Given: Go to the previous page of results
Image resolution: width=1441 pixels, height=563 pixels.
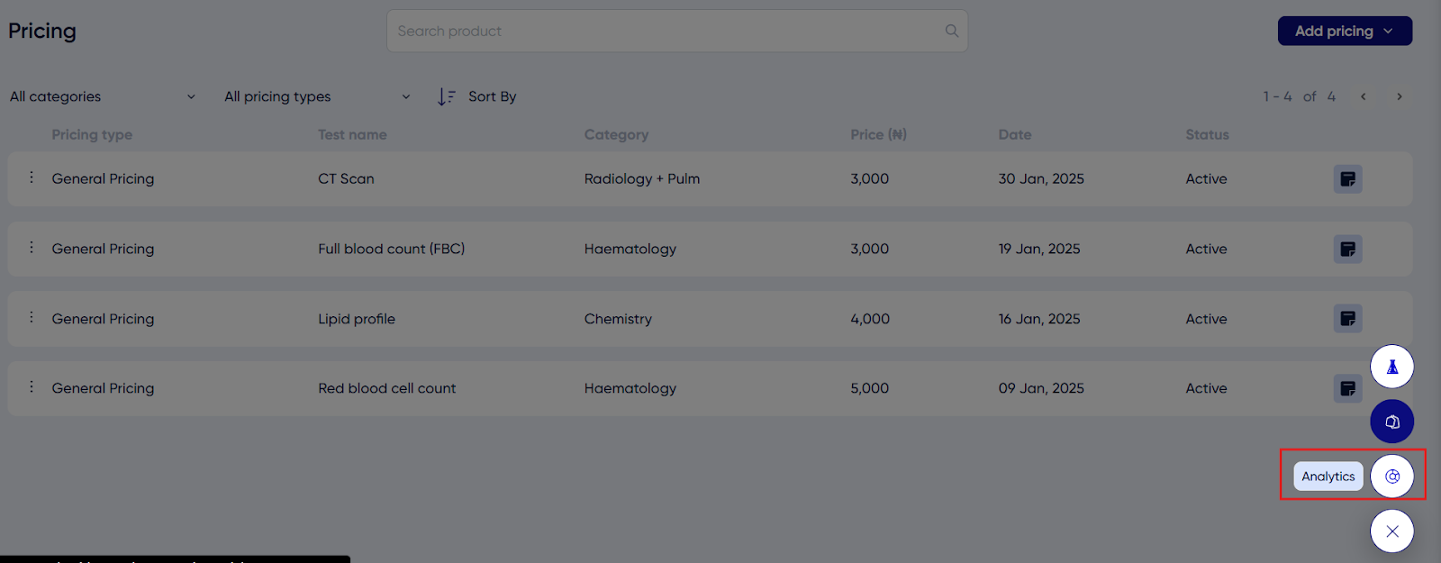Looking at the screenshot, I should 1364,96.
